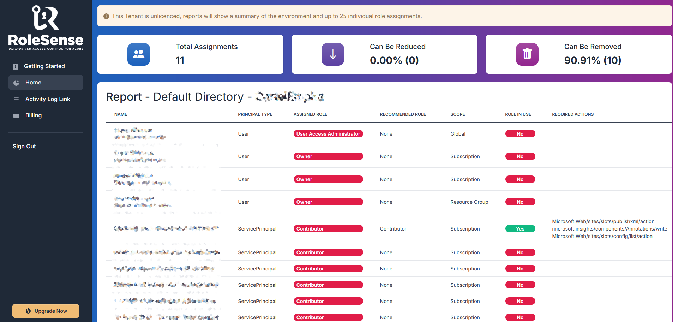Click the User Access Administrator role badge
The image size is (673, 322).
(328, 134)
